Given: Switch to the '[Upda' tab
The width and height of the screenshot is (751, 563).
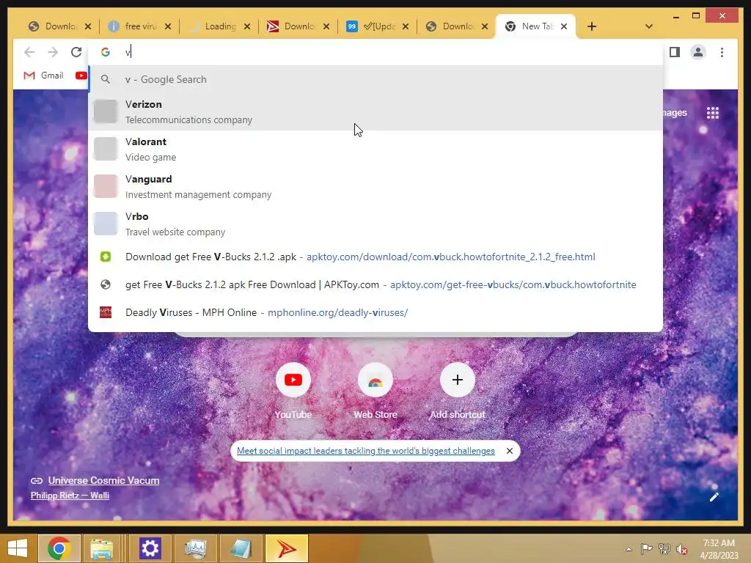Looking at the screenshot, I should click(378, 26).
